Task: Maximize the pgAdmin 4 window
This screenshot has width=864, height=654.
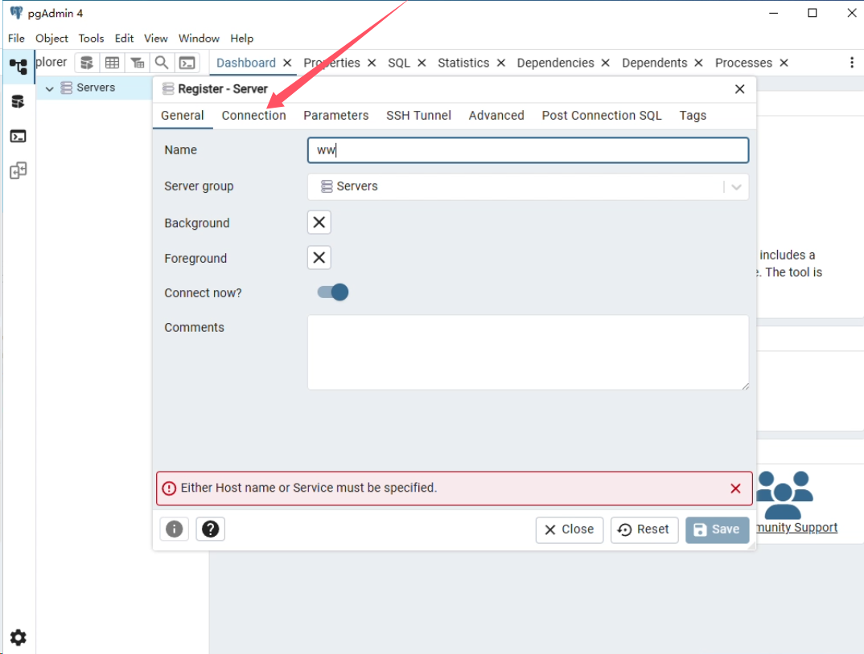Action: [813, 13]
